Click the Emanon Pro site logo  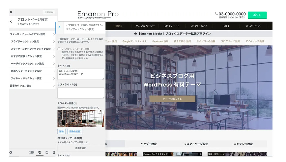pyautogui.click(x=98, y=14)
